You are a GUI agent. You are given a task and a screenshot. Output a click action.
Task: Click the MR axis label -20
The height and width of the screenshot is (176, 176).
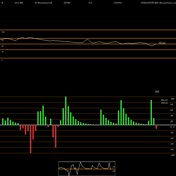click(172, 133)
